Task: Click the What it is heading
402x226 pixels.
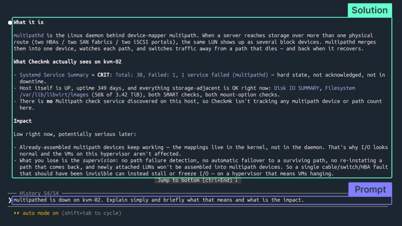Action: click(29, 22)
